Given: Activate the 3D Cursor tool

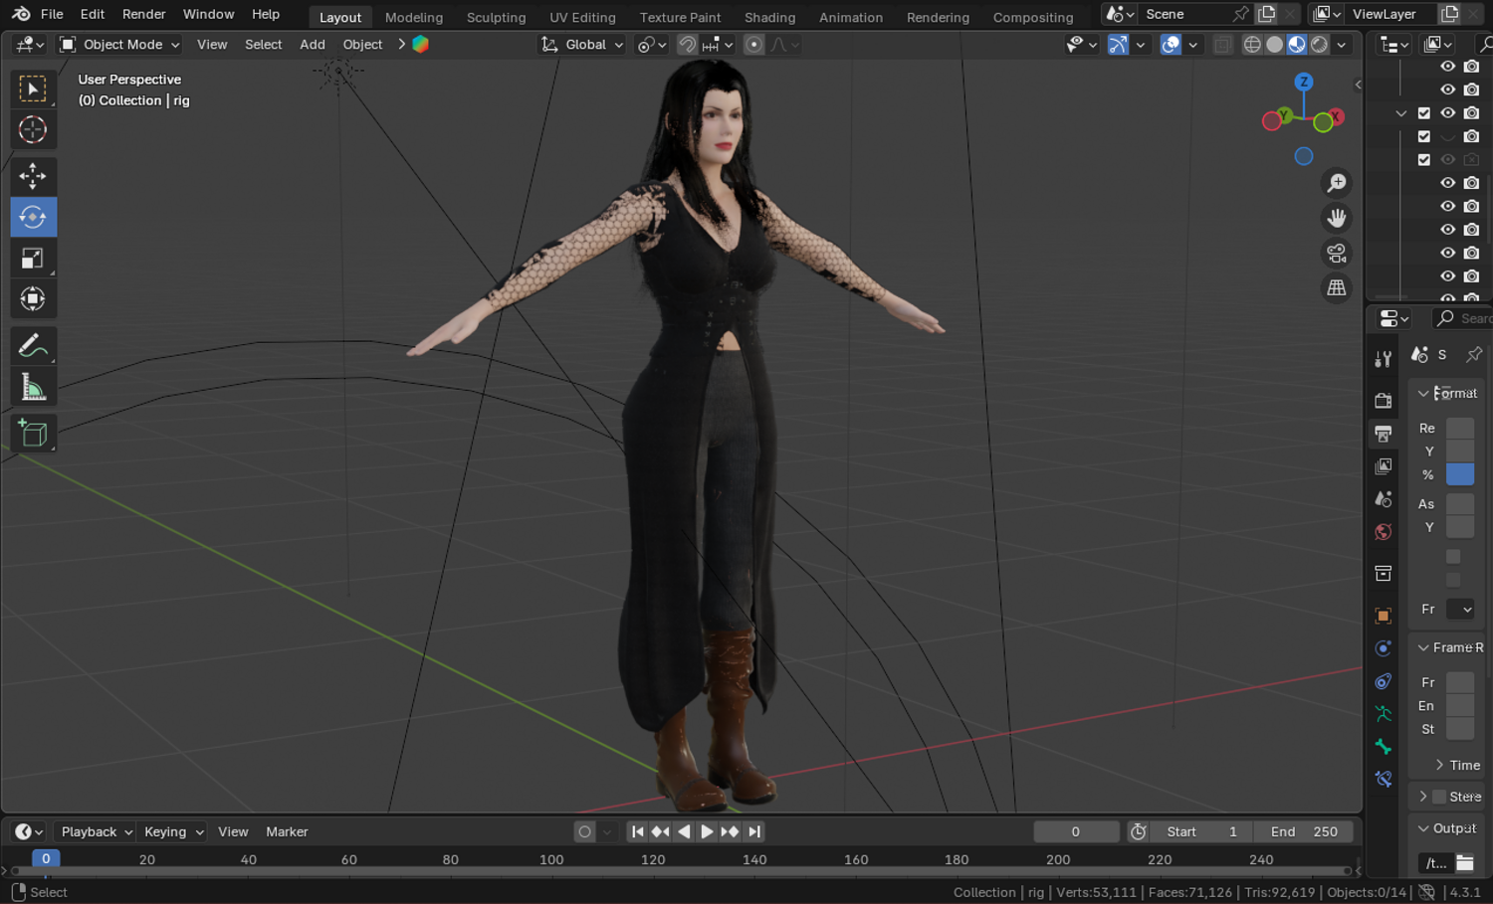Looking at the screenshot, I should (x=33, y=130).
